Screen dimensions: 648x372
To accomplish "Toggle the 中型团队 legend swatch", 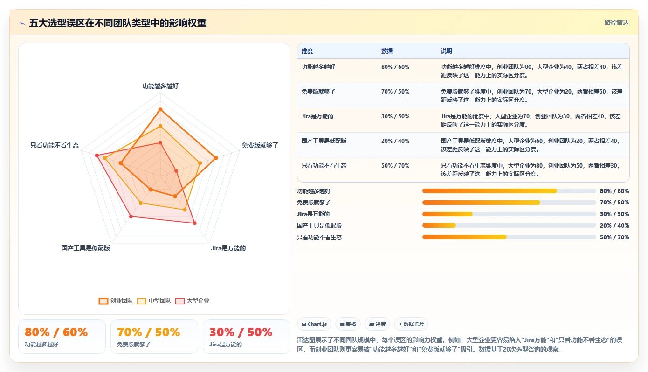I will click(142, 301).
